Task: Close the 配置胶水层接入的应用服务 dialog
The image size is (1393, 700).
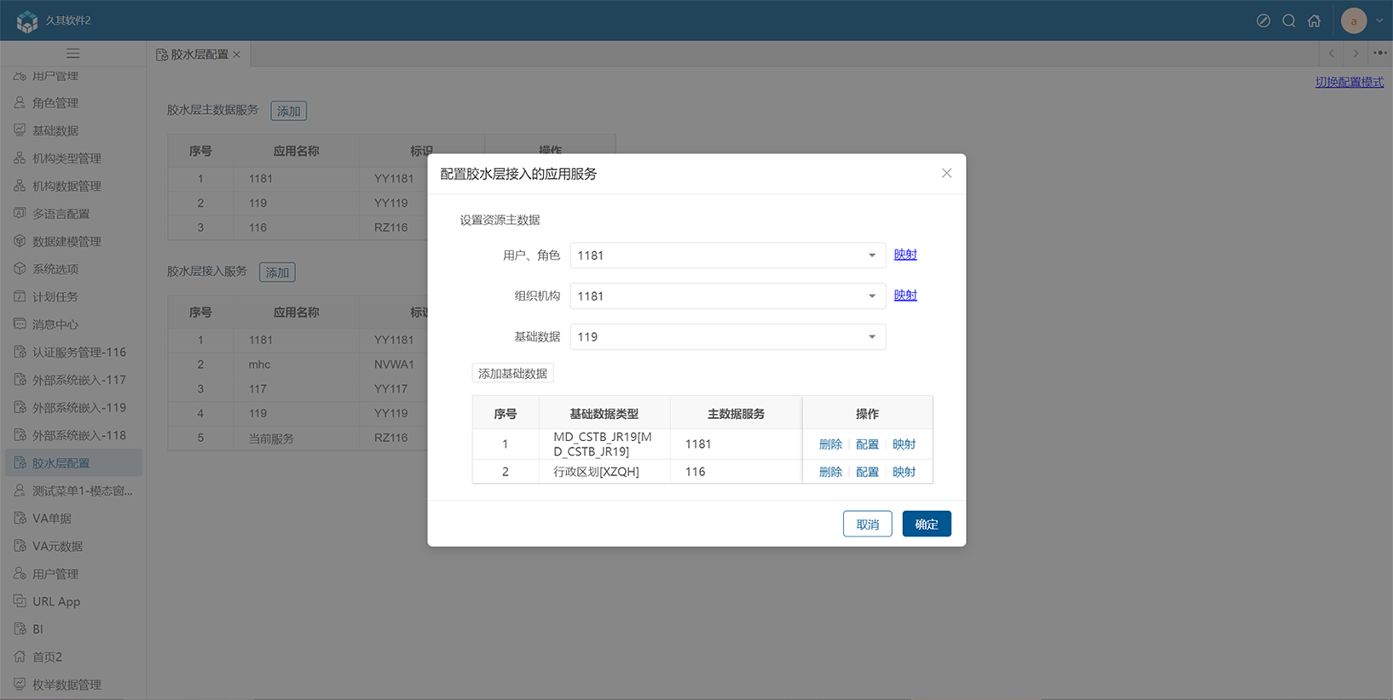Action: point(946,173)
